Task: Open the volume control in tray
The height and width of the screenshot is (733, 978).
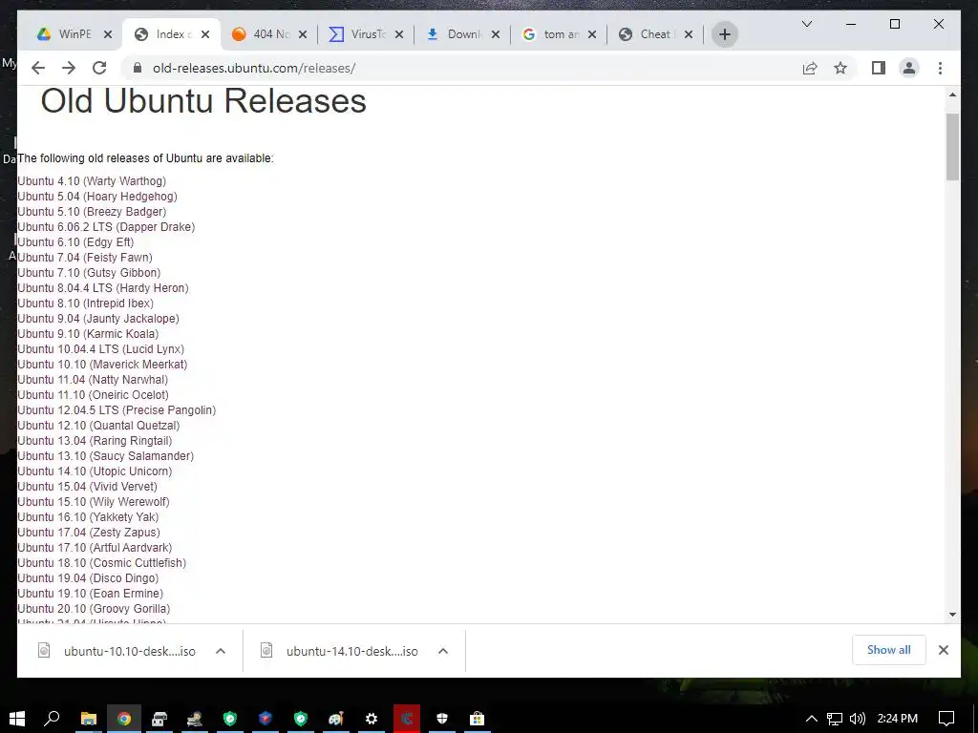Action: (858, 719)
